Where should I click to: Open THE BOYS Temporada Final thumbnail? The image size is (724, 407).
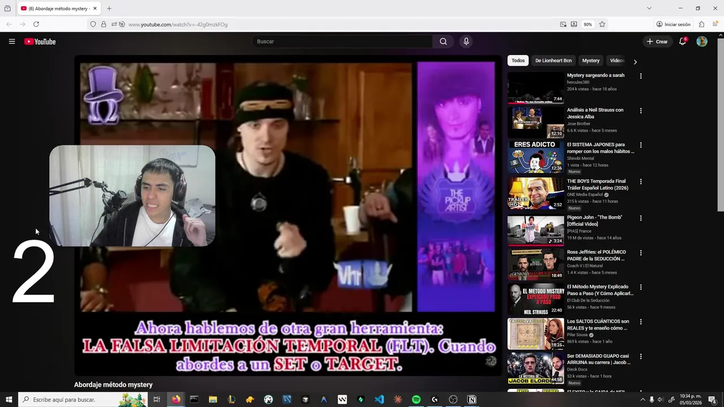coord(536,193)
